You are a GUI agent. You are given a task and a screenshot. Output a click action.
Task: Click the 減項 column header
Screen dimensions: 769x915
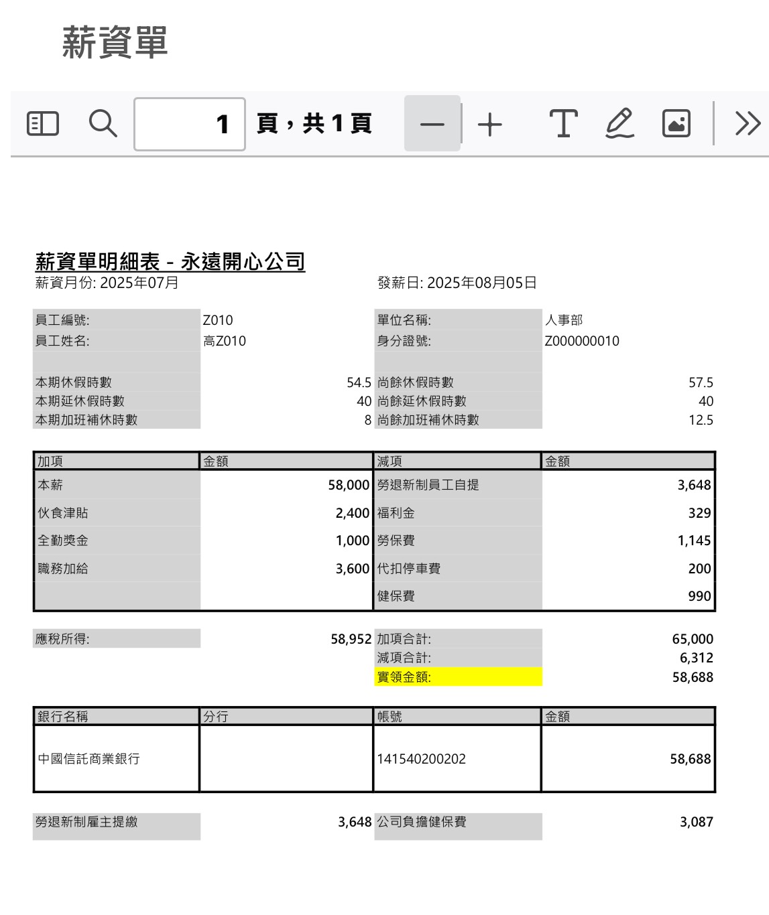tap(390, 462)
